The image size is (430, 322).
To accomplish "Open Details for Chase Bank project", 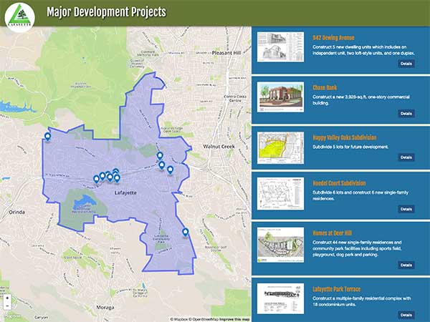I will 406,113.
